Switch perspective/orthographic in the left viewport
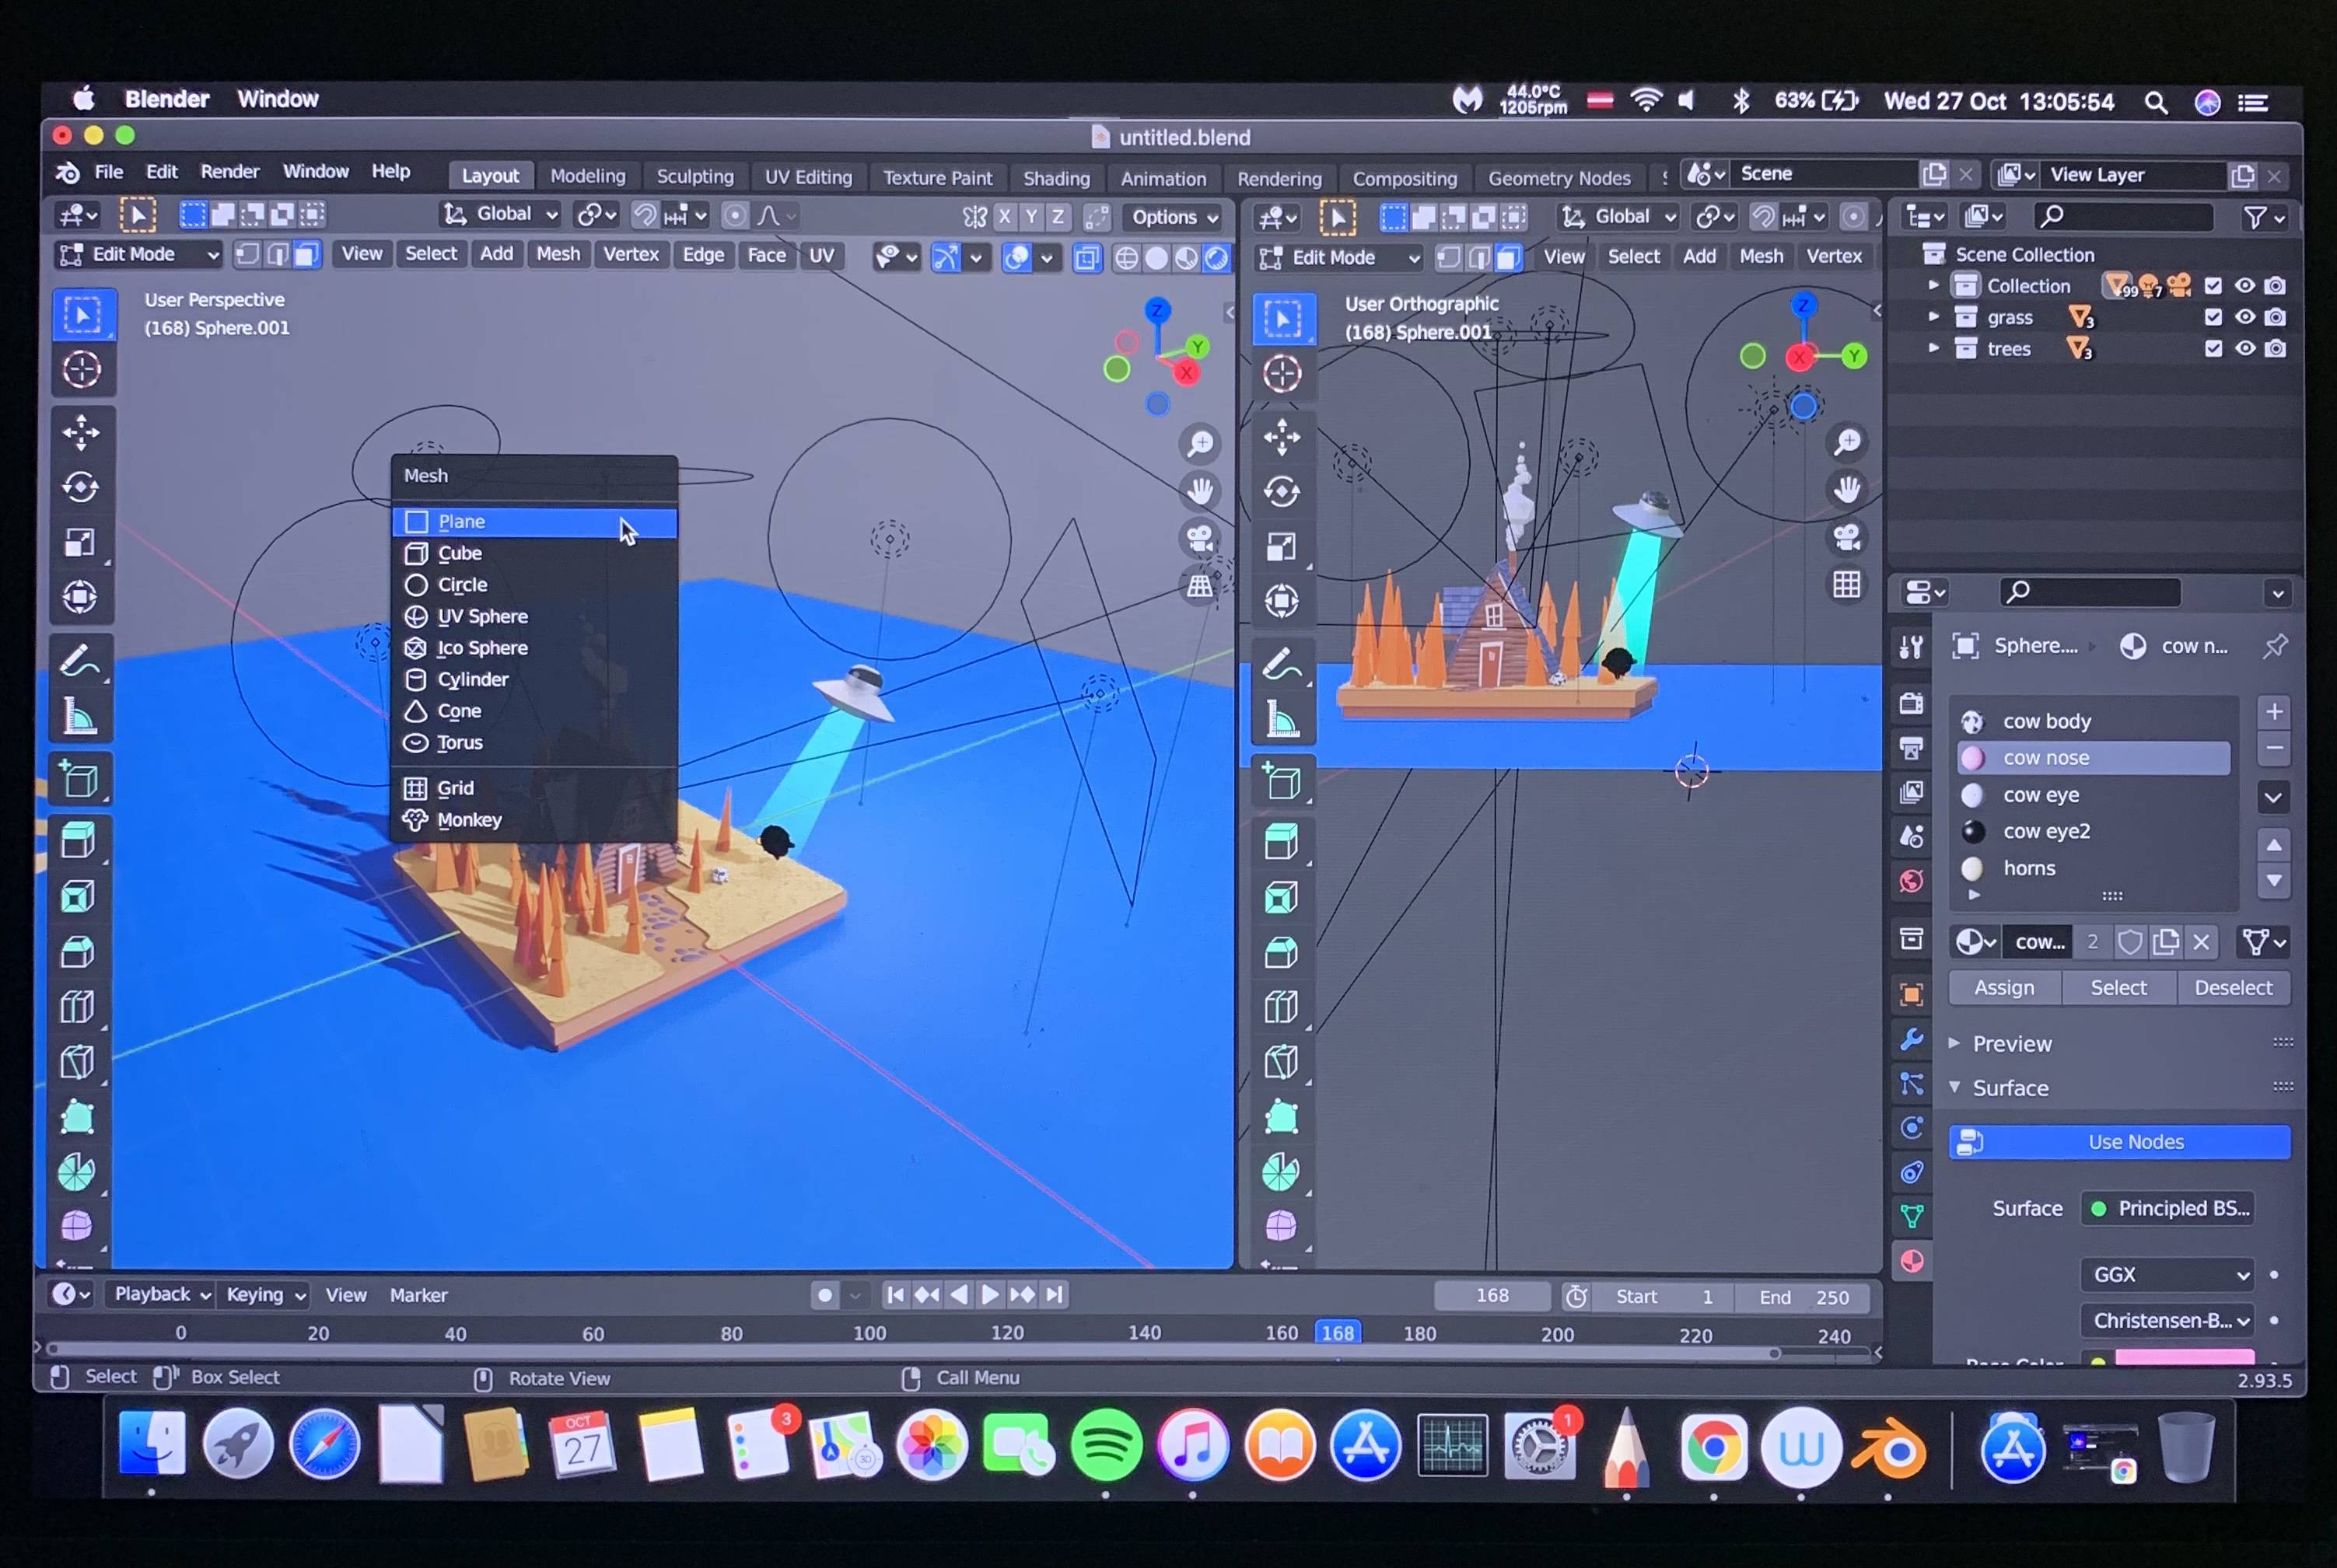The height and width of the screenshot is (1568, 2337). (1199, 586)
